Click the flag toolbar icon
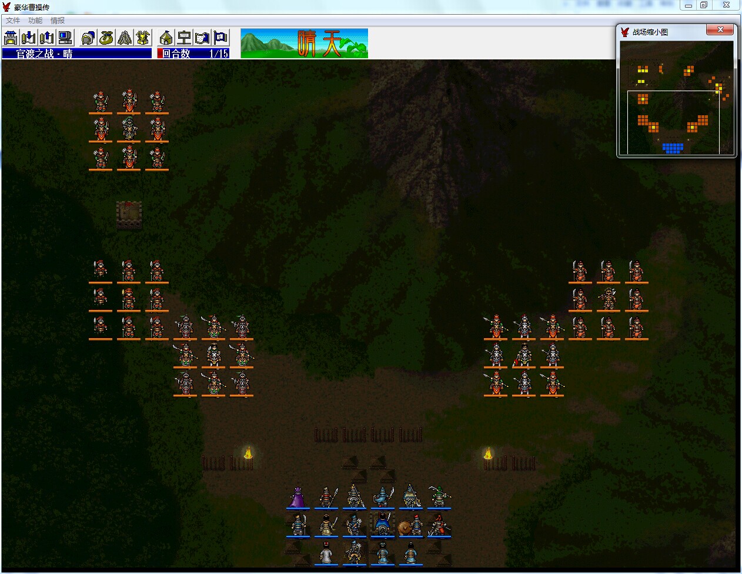The width and height of the screenshot is (742, 574). click(221, 38)
